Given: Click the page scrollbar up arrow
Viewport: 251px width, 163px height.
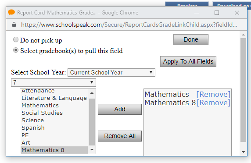Looking at the screenshot, I should [243, 35].
